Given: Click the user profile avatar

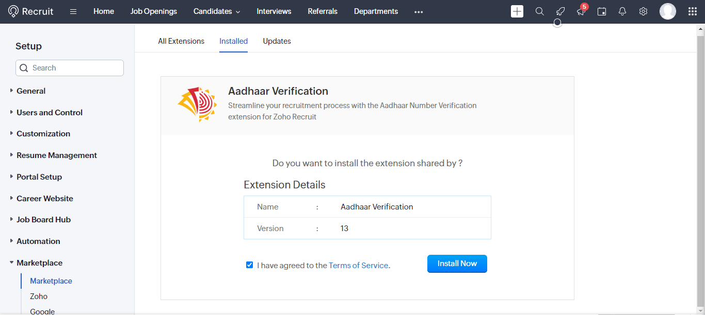Looking at the screenshot, I should coord(668,11).
